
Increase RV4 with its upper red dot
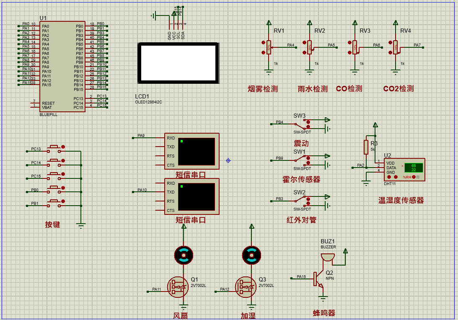(x=390, y=43)
